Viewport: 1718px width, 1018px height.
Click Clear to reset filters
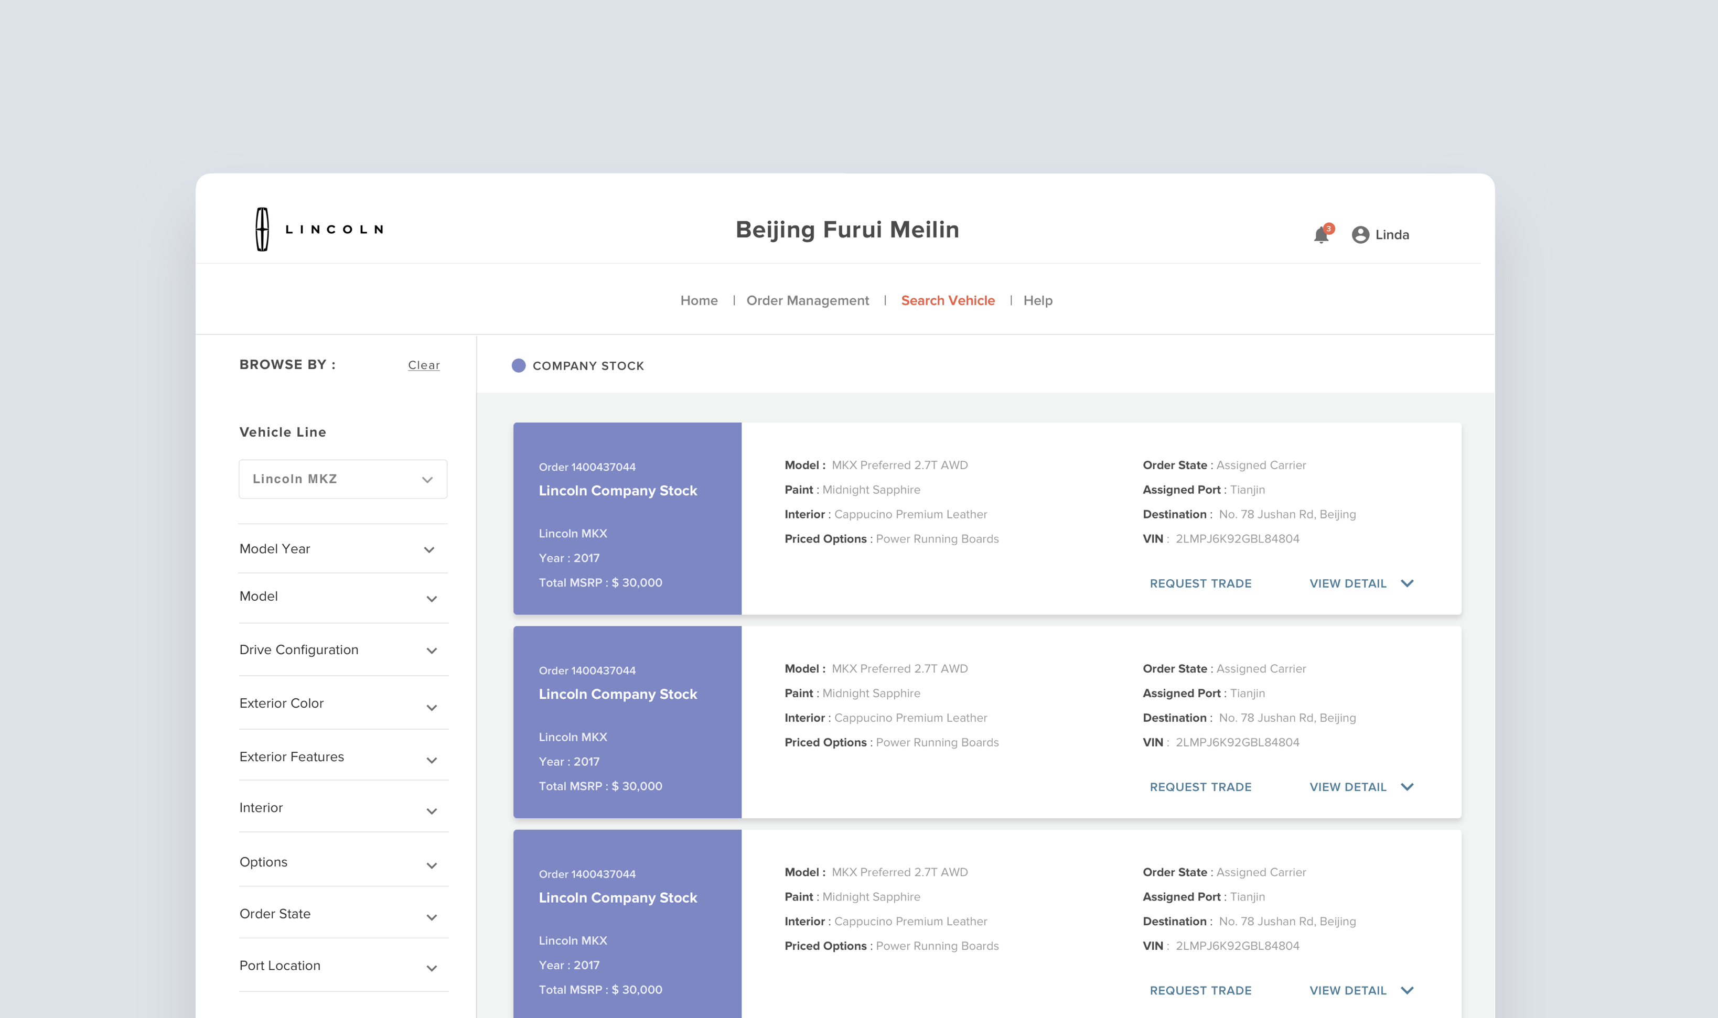423,365
